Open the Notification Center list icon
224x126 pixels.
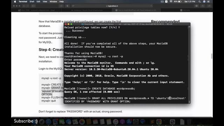tap(209, 1)
